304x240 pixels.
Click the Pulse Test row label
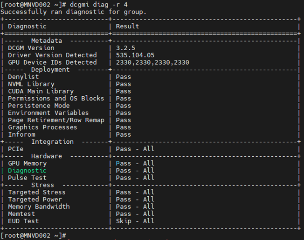coord(27,178)
